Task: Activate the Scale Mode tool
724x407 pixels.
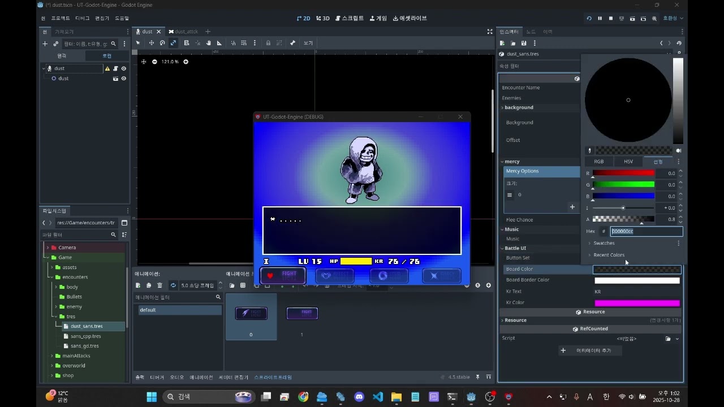Action: coord(173,43)
